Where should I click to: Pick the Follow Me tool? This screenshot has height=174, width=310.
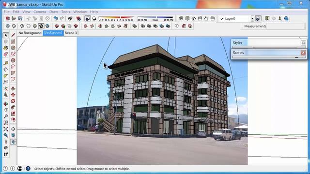(x=13, y=107)
